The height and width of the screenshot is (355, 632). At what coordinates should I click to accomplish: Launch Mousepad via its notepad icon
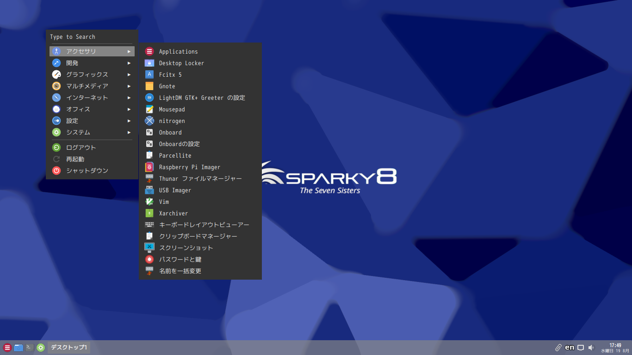[x=149, y=109]
